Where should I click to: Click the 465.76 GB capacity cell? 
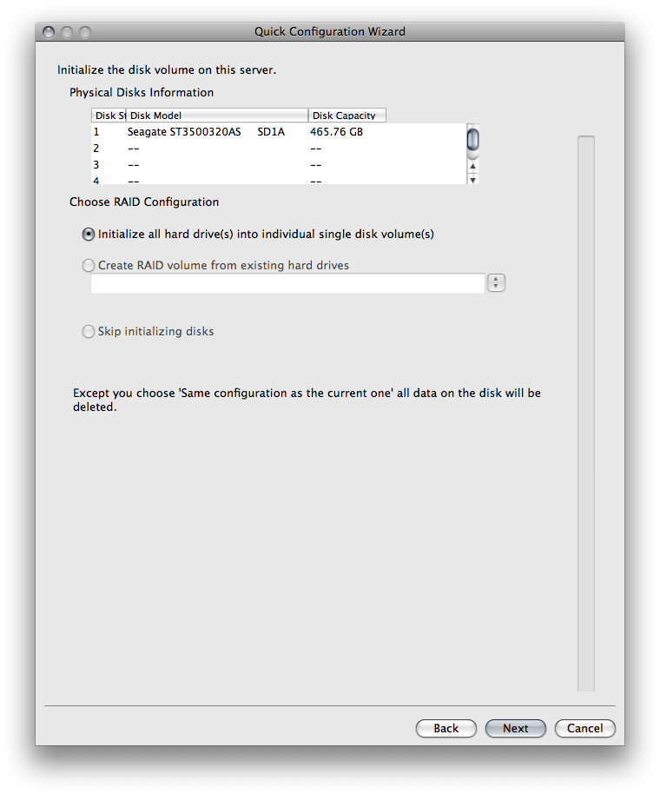337,132
